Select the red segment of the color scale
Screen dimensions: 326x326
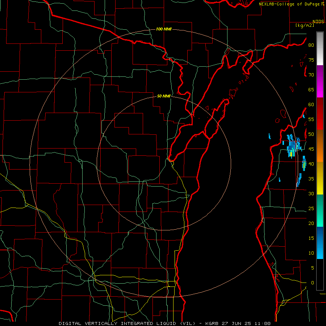click(320, 113)
